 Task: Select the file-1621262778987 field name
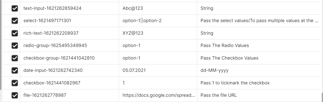coord(45,95)
